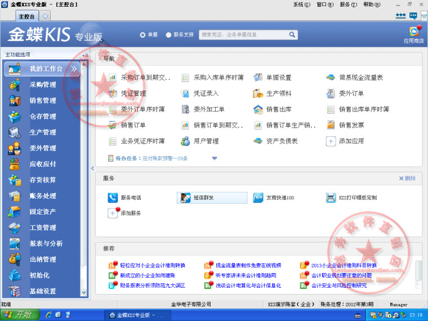The image size is (428, 321).
Task: Open KIS打印模板定制 print template icon
Action: [x=331, y=198]
